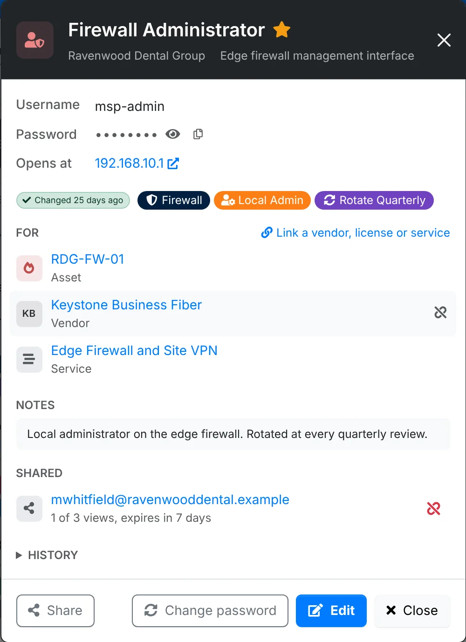This screenshot has height=642, width=466.
Task: Click the notes text box
Action: point(233,434)
